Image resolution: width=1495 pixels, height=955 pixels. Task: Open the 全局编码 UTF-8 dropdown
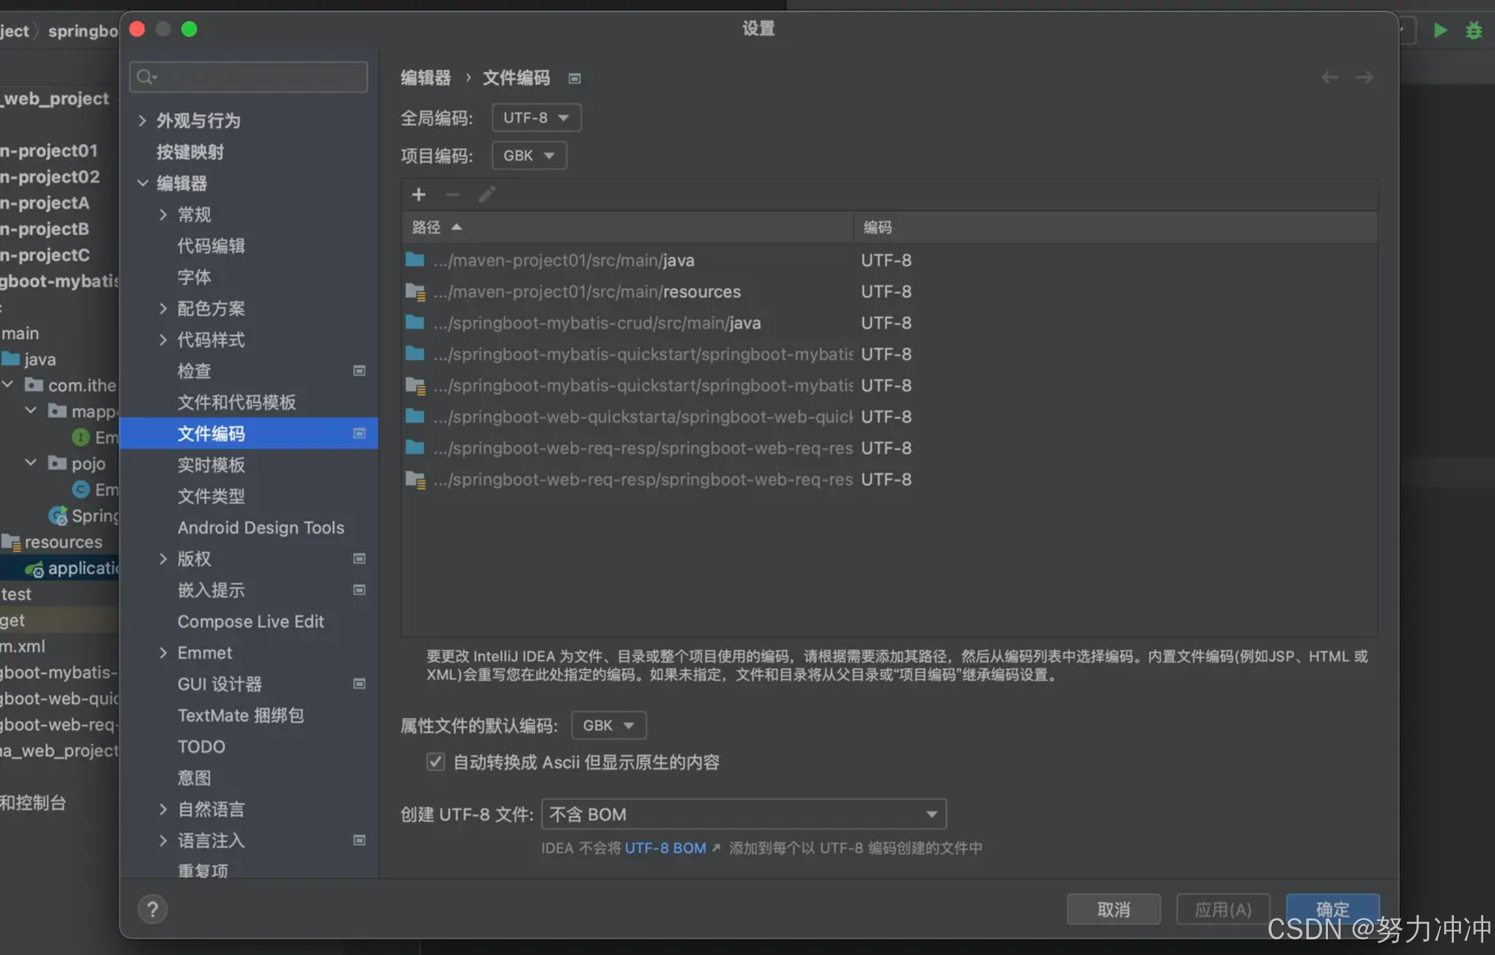pyautogui.click(x=536, y=118)
